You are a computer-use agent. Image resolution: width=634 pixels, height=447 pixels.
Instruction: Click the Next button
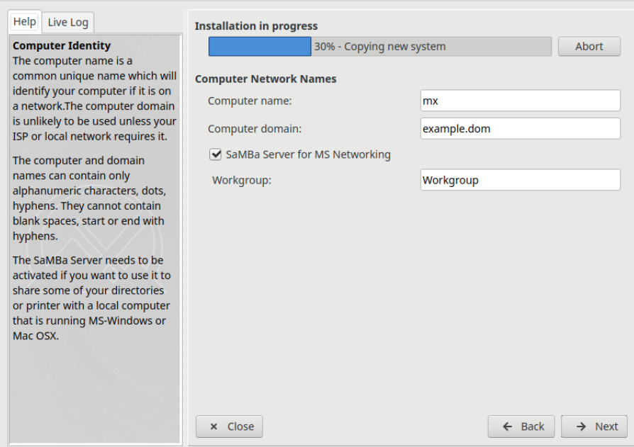pyautogui.click(x=594, y=426)
